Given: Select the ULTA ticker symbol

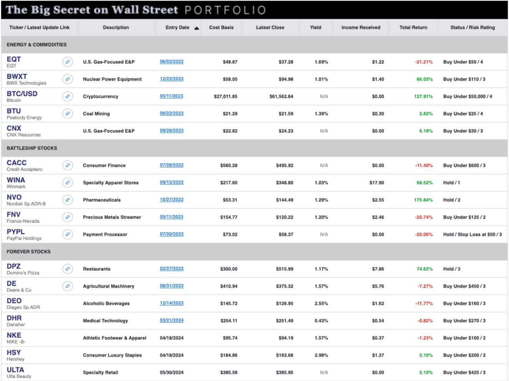Looking at the screenshot, I should (16, 370).
